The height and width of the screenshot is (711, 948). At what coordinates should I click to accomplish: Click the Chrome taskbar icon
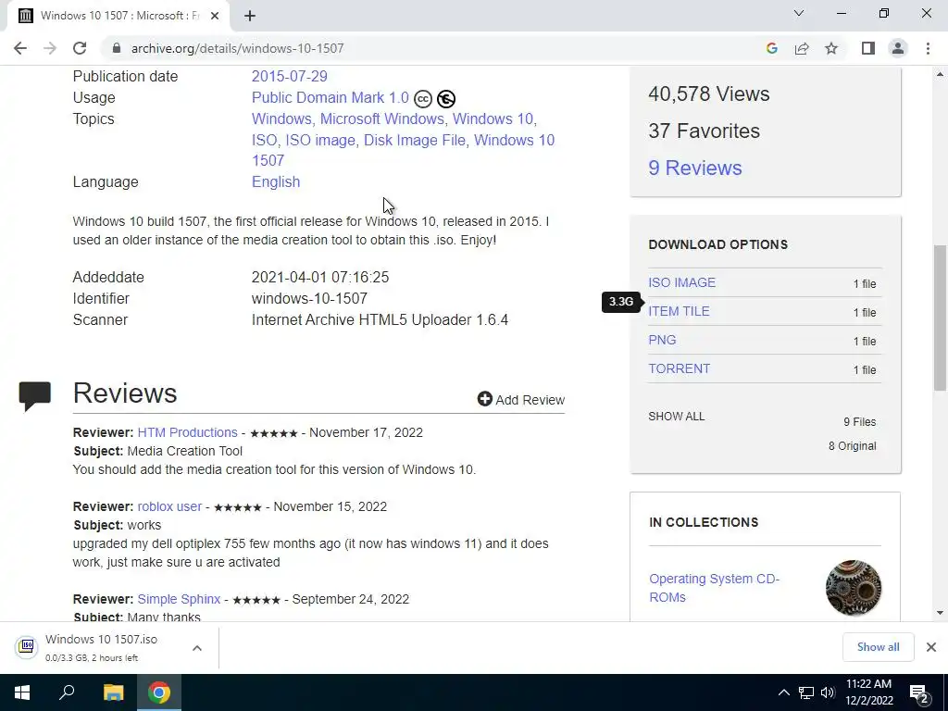point(159,692)
